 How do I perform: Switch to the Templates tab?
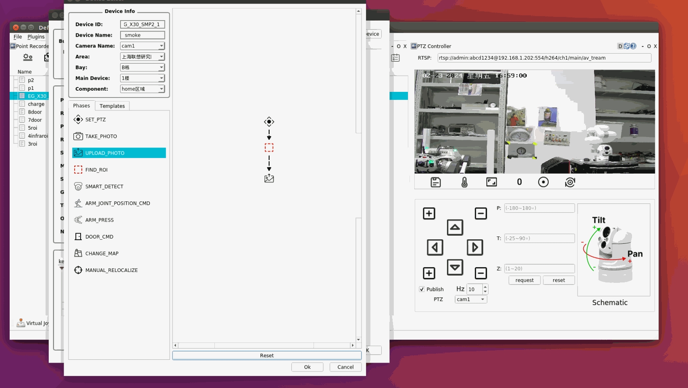click(112, 106)
